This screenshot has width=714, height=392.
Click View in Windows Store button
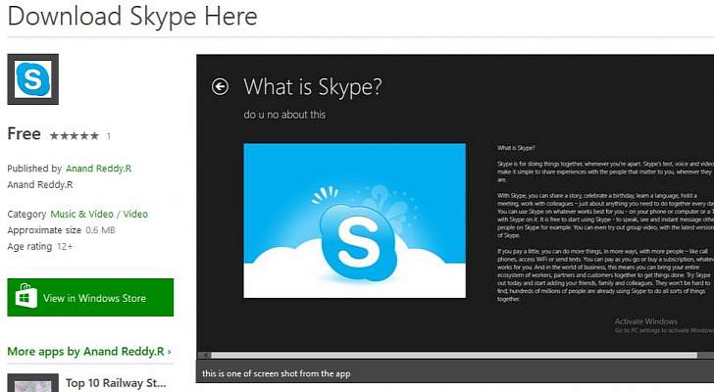pyautogui.click(x=90, y=298)
